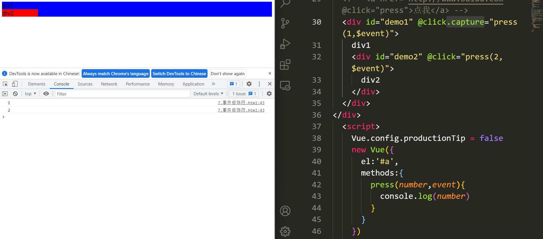This screenshot has width=543, height=239.
Task: Open the Manage gear in activity bar
Action: [x=285, y=232]
